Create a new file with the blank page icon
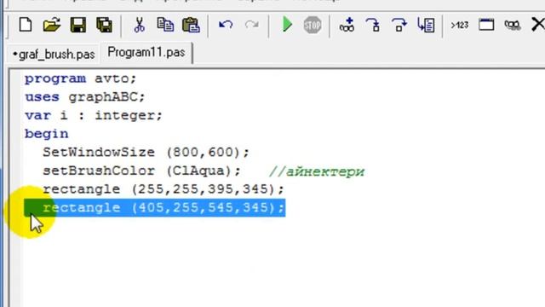The width and height of the screenshot is (545, 307). tap(26, 25)
